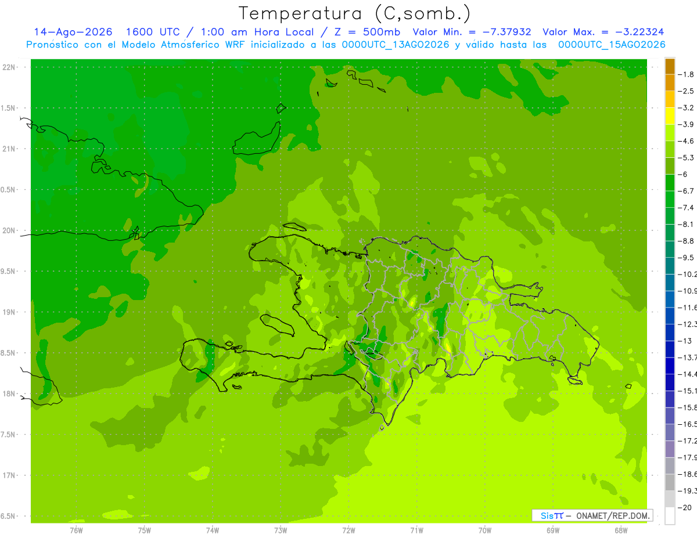The image size is (697, 538).
Task: Click the 'Valor Max. = -3.22324' text
Action: pos(603,32)
